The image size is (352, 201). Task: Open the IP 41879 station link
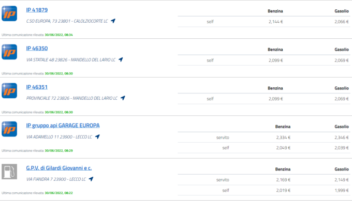[37, 10]
